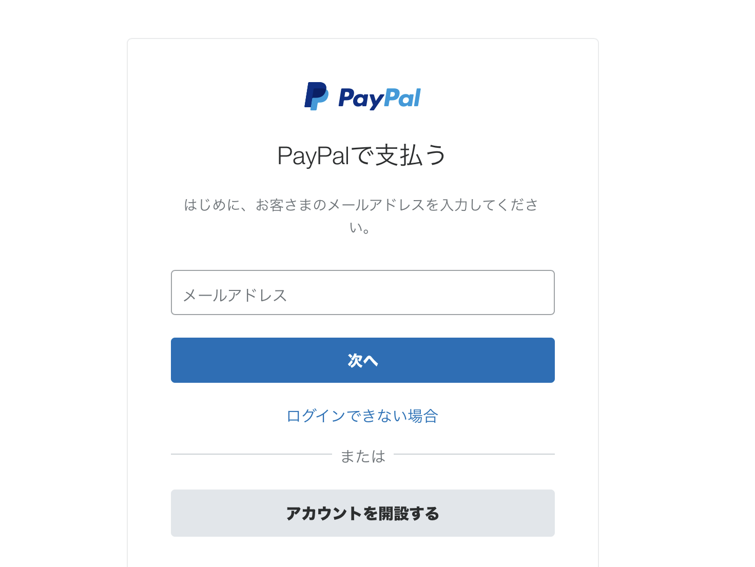The image size is (755, 567).
Task: Click the divider line right of または
Action: click(x=474, y=454)
